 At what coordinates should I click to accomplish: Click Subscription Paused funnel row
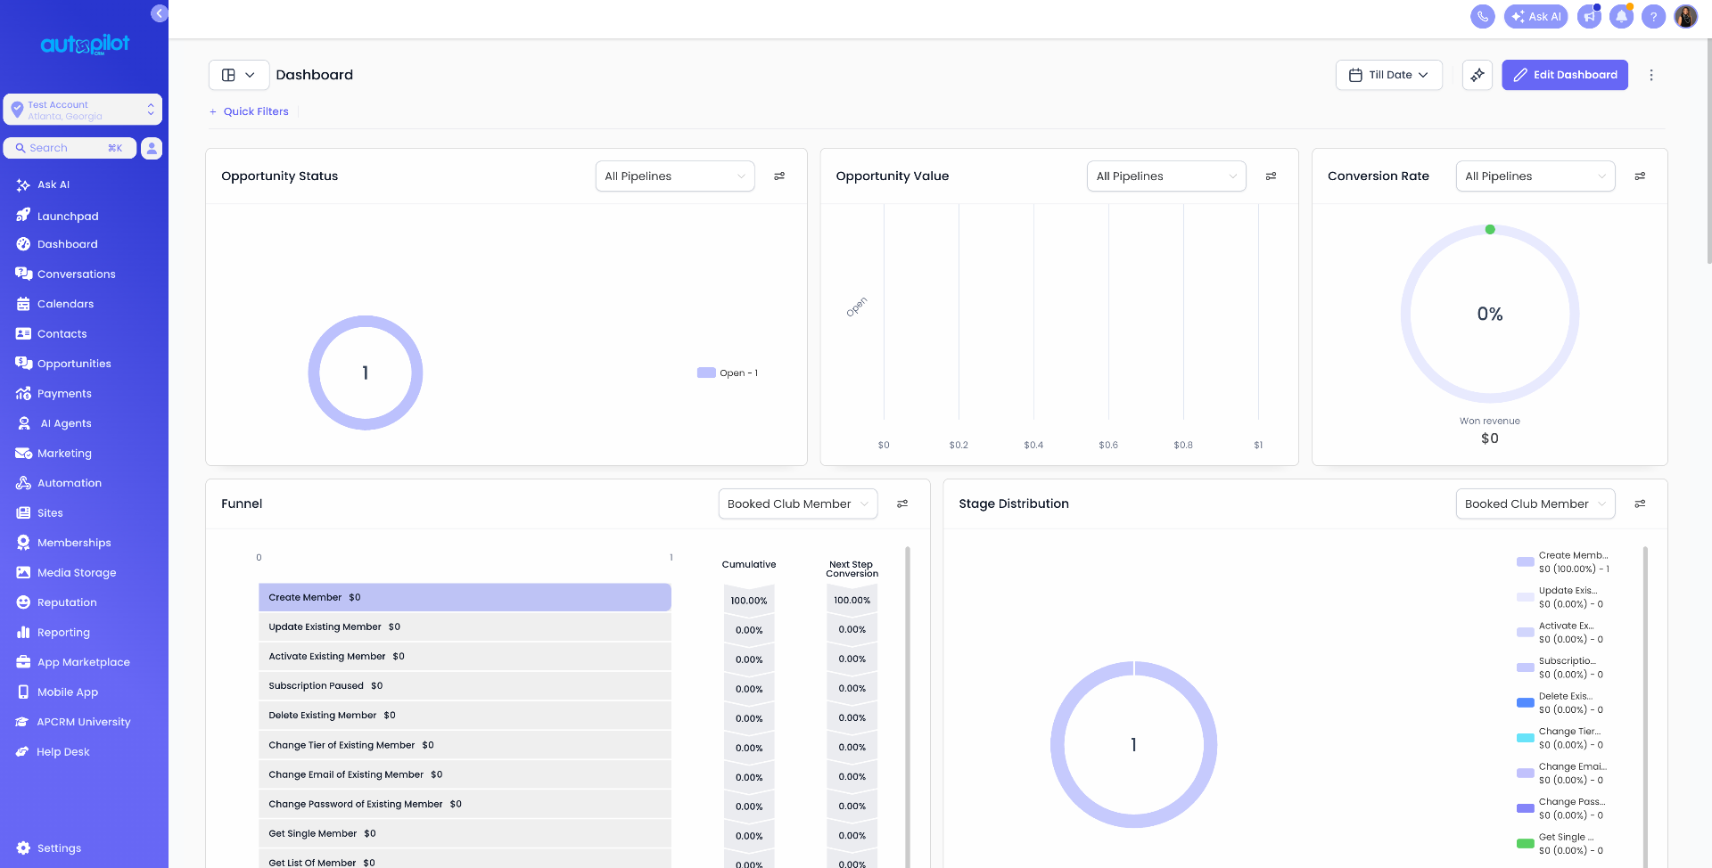tap(465, 685)
